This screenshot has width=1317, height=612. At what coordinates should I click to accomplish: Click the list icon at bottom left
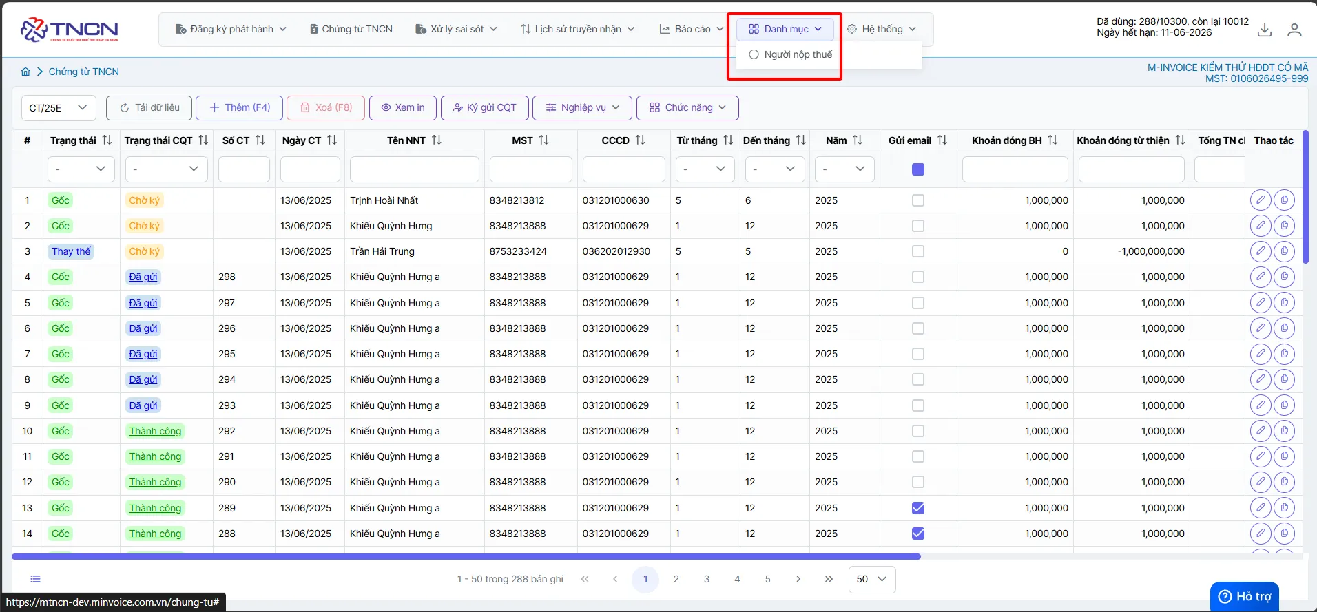point(36,579)
